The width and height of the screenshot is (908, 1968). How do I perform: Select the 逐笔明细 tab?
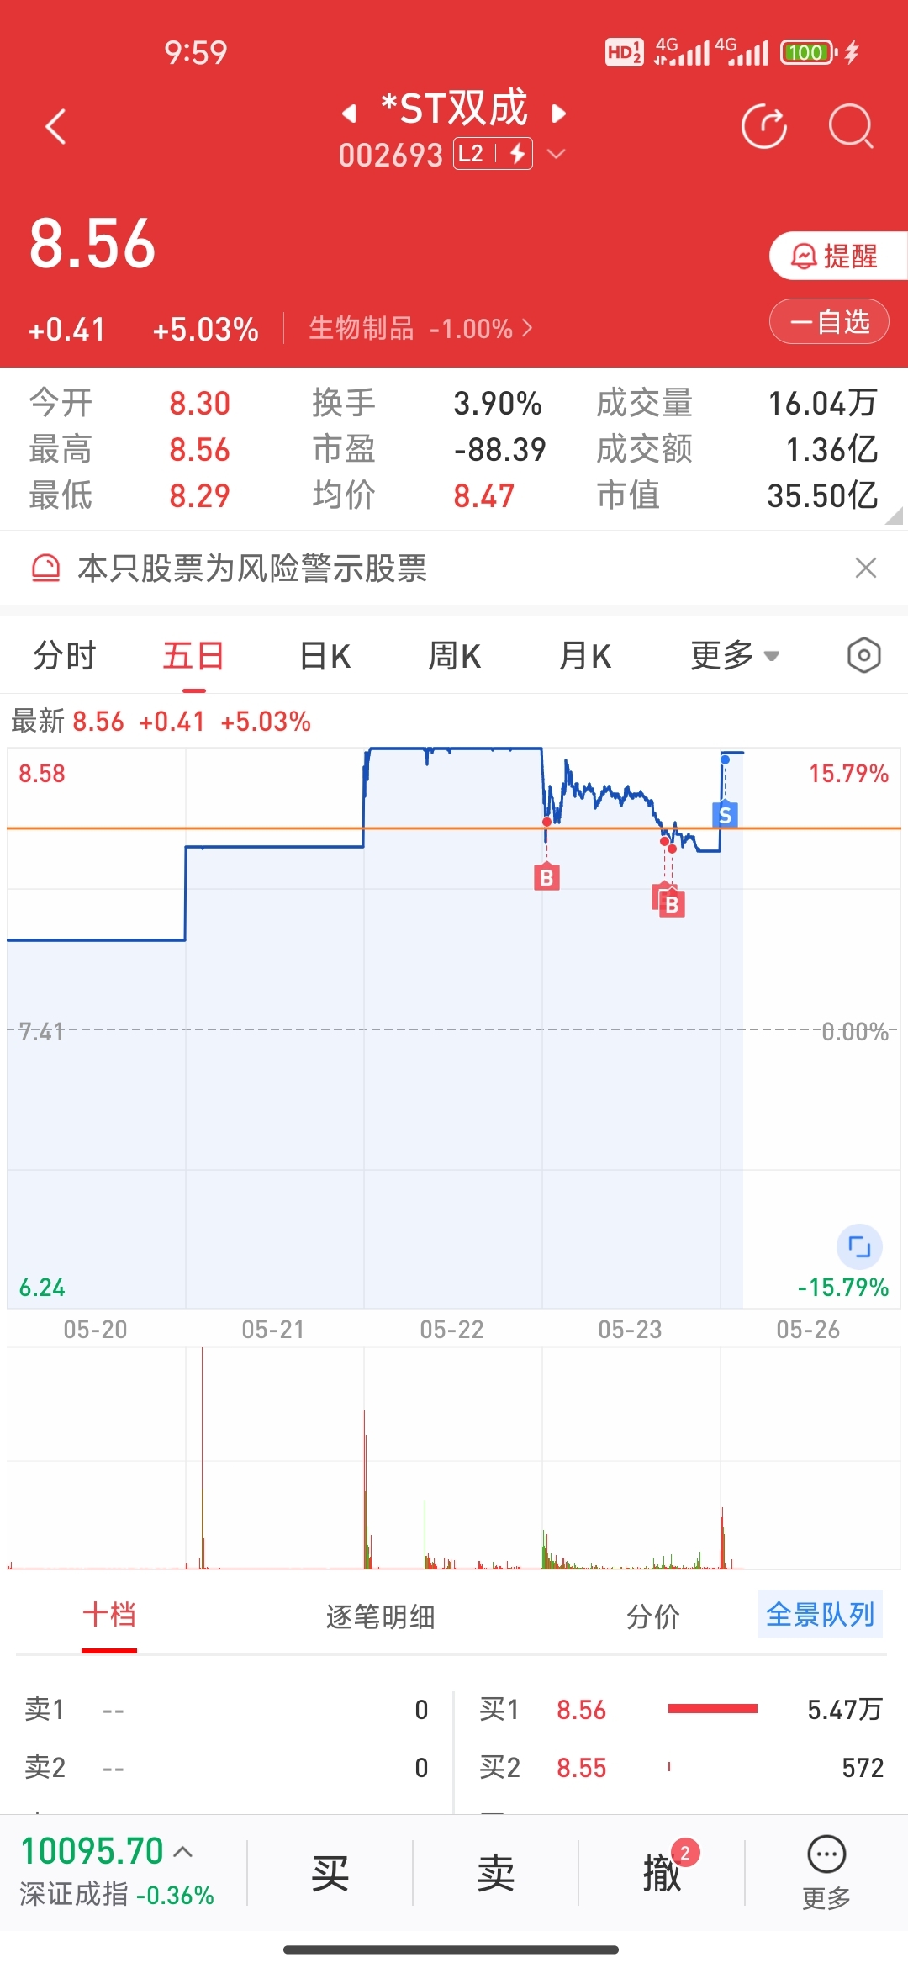[x=380, y=1616]
